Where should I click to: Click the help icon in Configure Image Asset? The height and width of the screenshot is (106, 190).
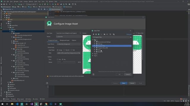pos(47,83)
